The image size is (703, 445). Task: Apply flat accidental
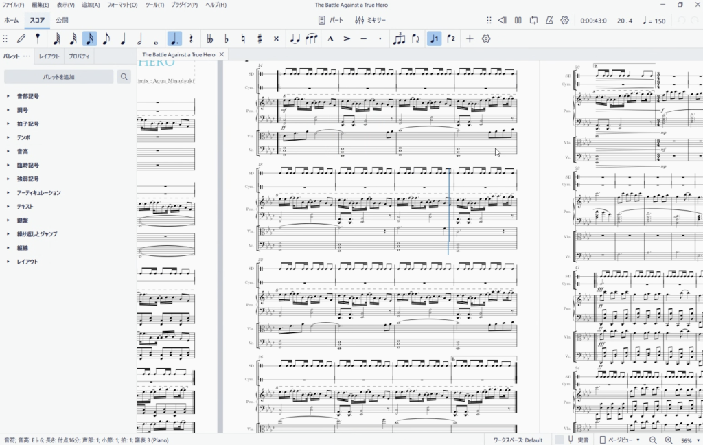(x=226, y=38)
